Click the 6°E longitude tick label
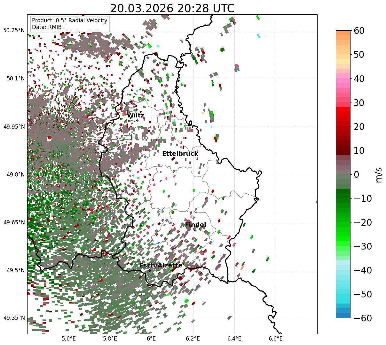 (x=151, y=339)
